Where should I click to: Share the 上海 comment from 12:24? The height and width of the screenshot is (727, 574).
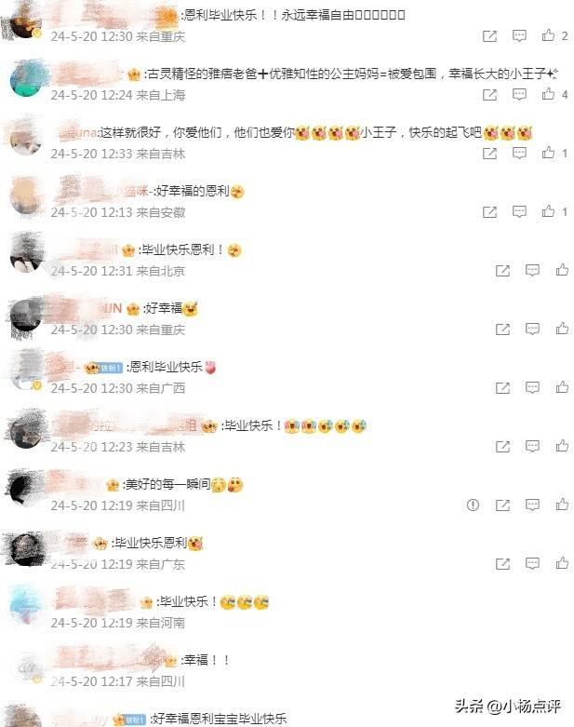click(x=489, y=95)
